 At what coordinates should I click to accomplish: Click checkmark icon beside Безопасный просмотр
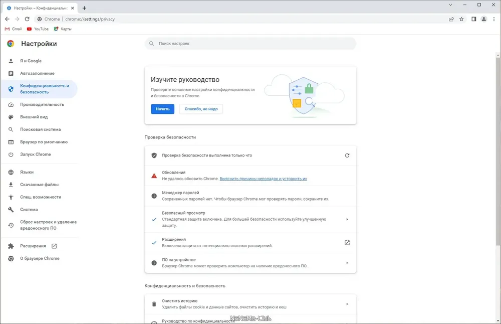[x=154, y=219]
